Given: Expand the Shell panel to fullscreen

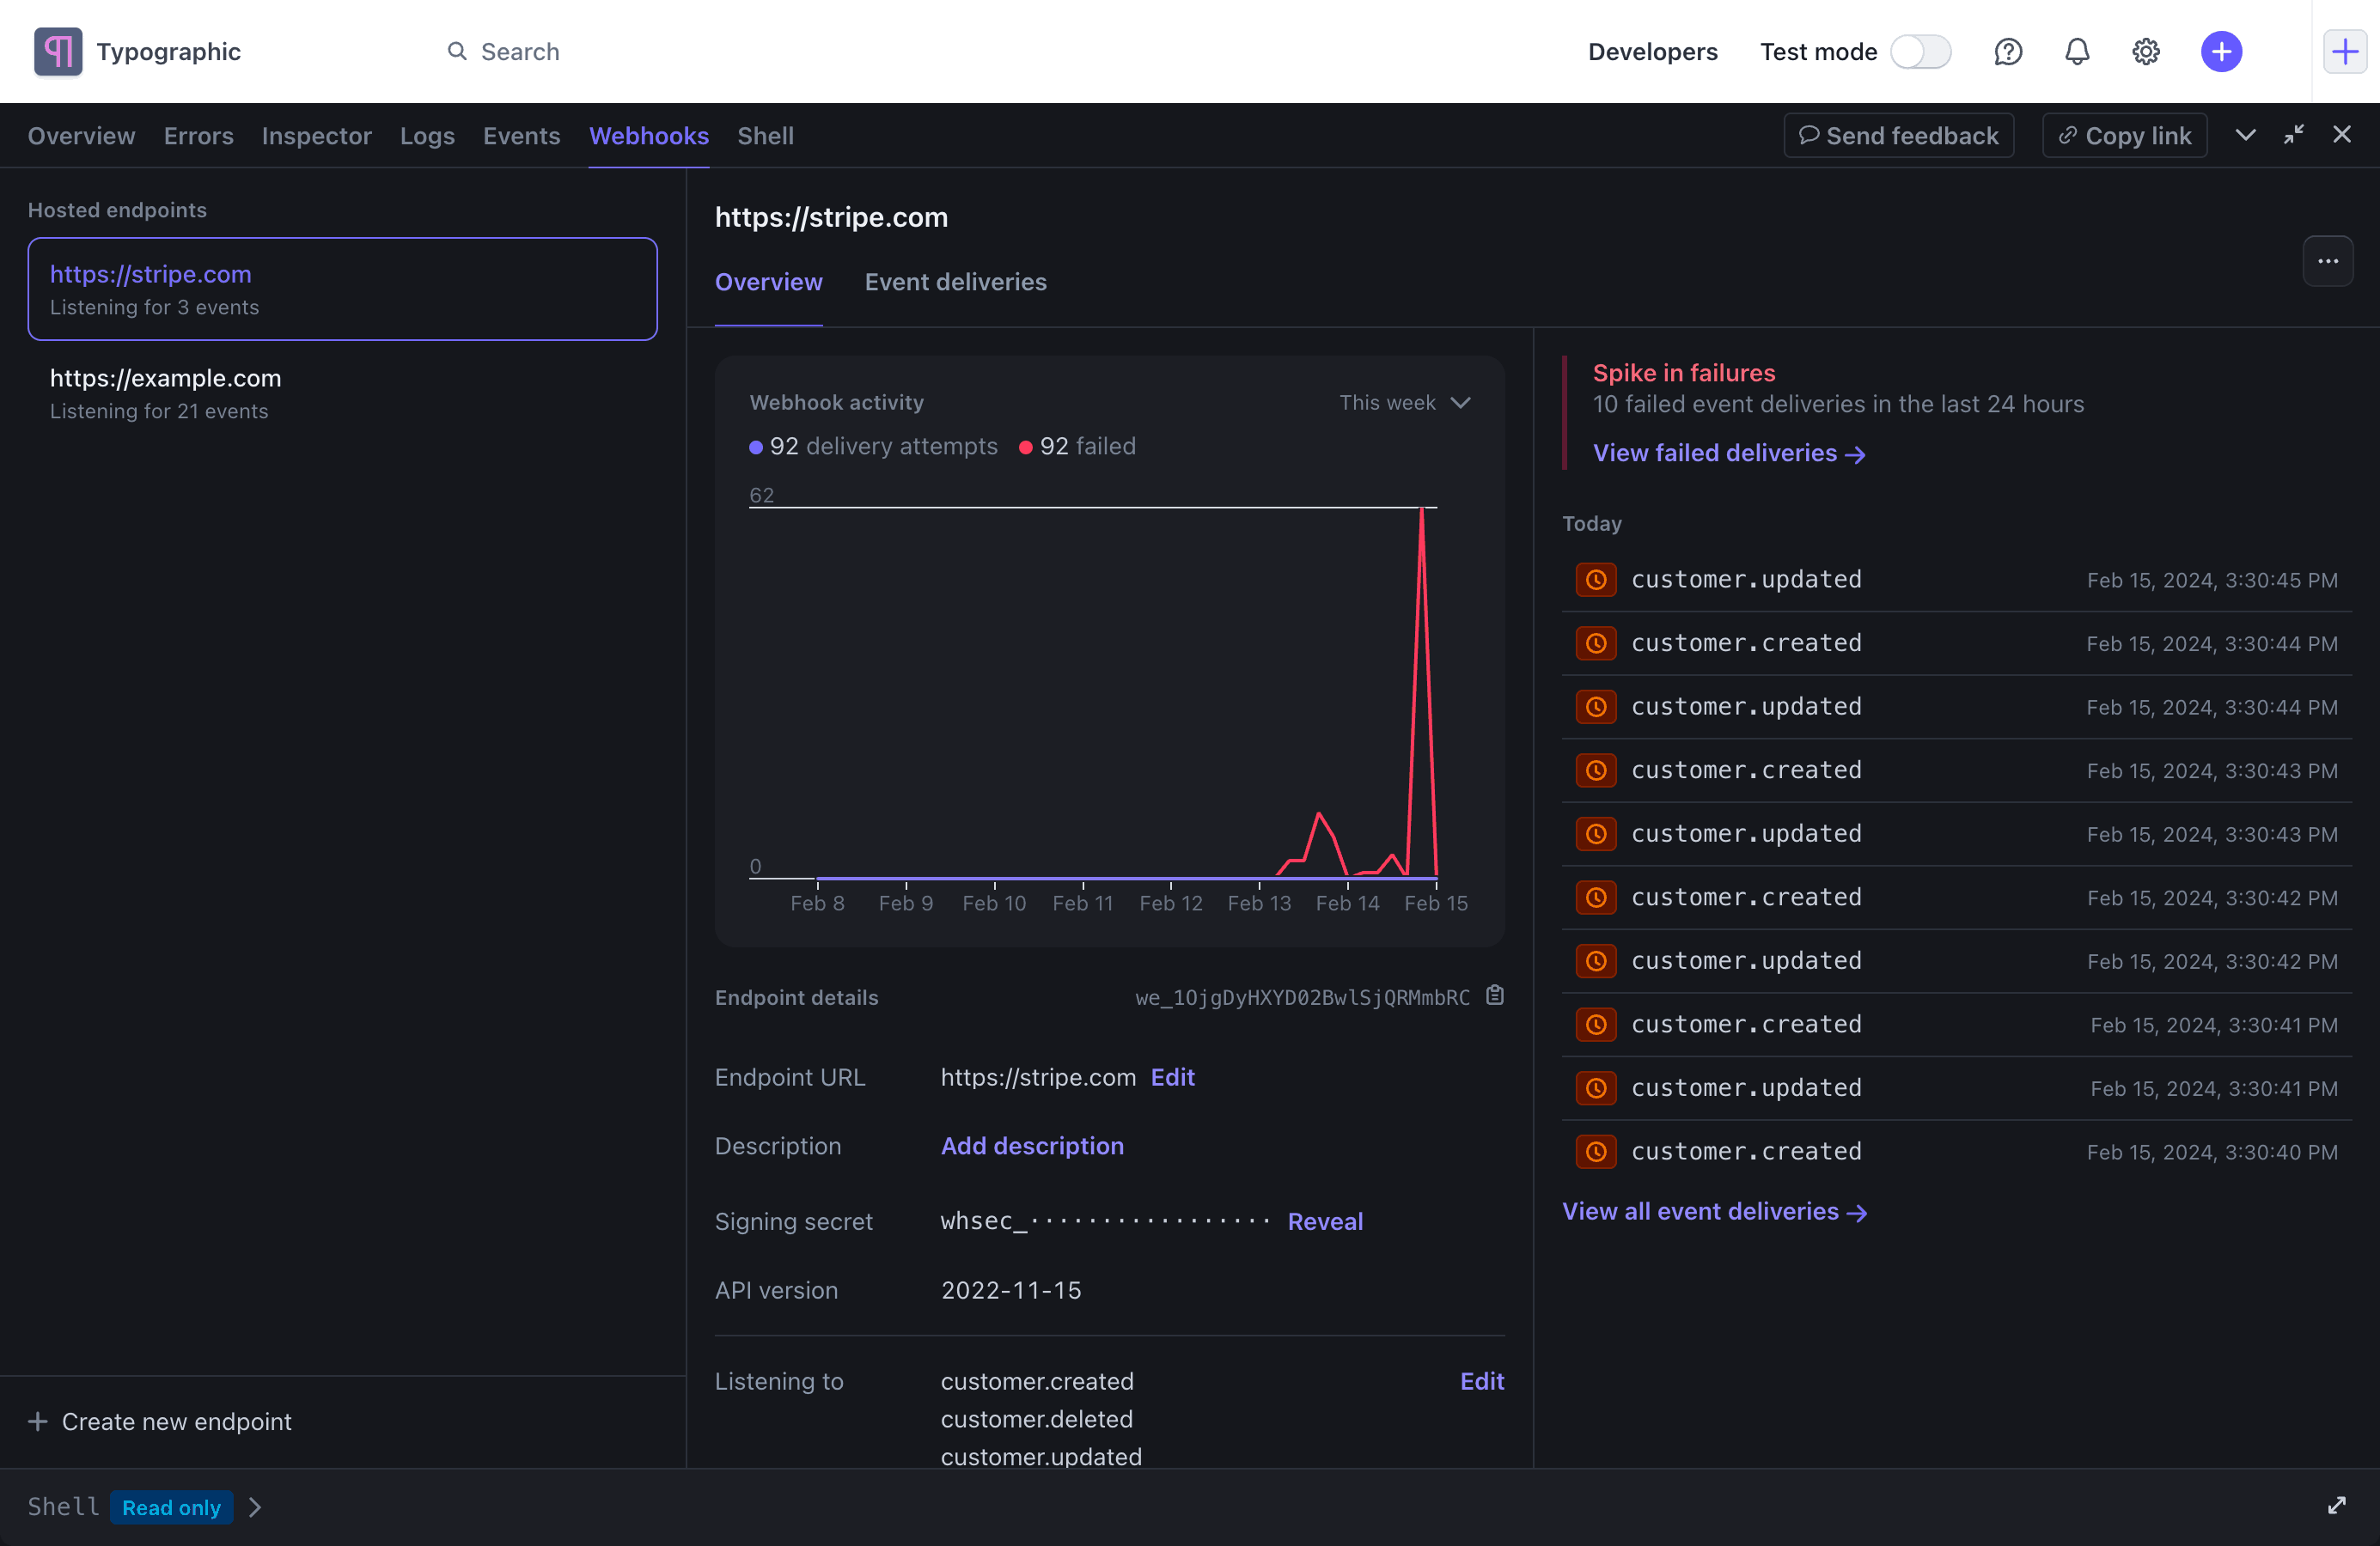Looking at the screenshot, I should pos(2336,1506).
